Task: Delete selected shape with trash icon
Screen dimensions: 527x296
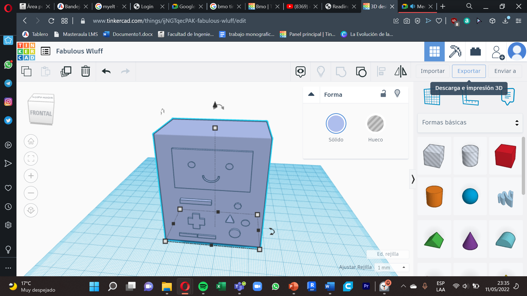Action: 86,71
